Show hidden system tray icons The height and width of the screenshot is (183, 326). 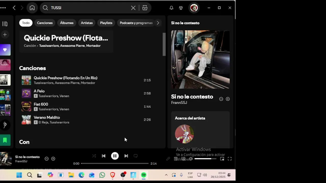166,175
